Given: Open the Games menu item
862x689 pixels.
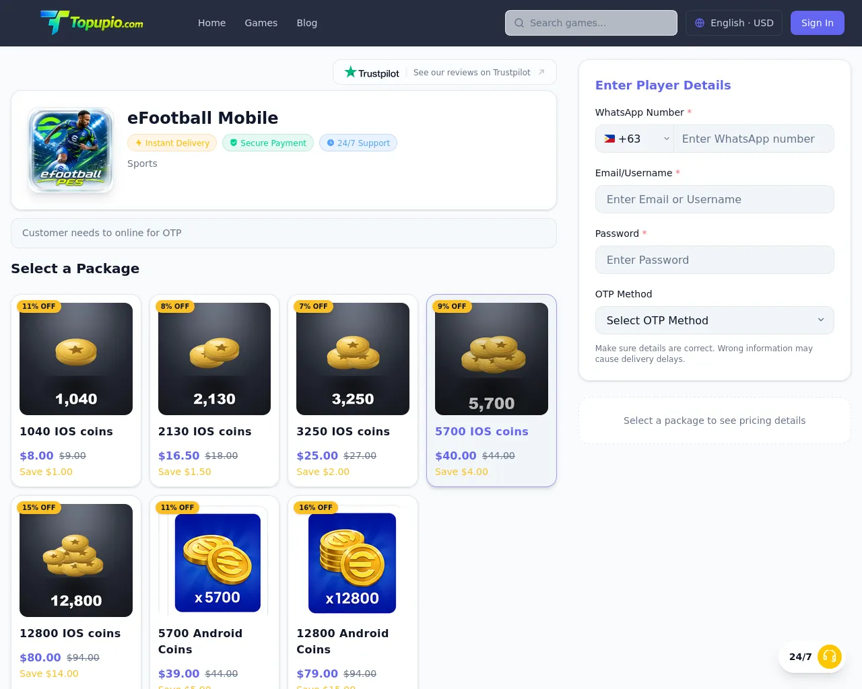Looking at the screenshot, I should coord(261,23).
